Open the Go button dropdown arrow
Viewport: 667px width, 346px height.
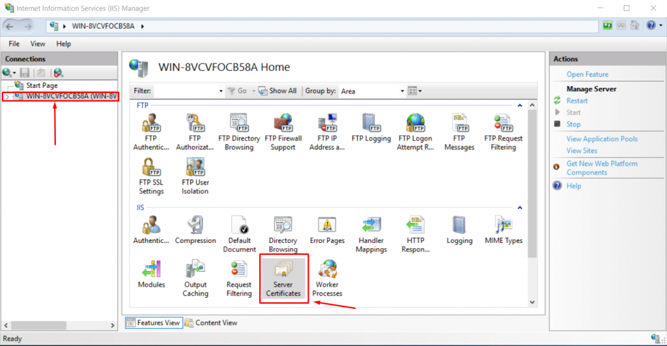click(x=254, y=91)
